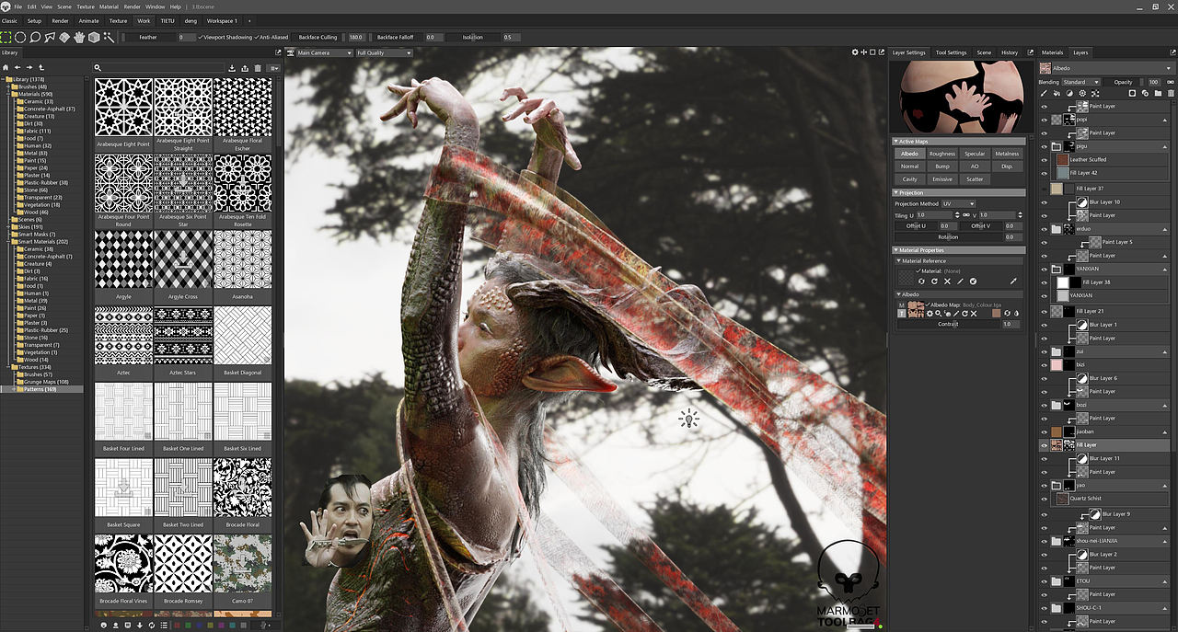
Task: Hide the popi layer
Action: pyautogui.click(x=1044, y=120)
